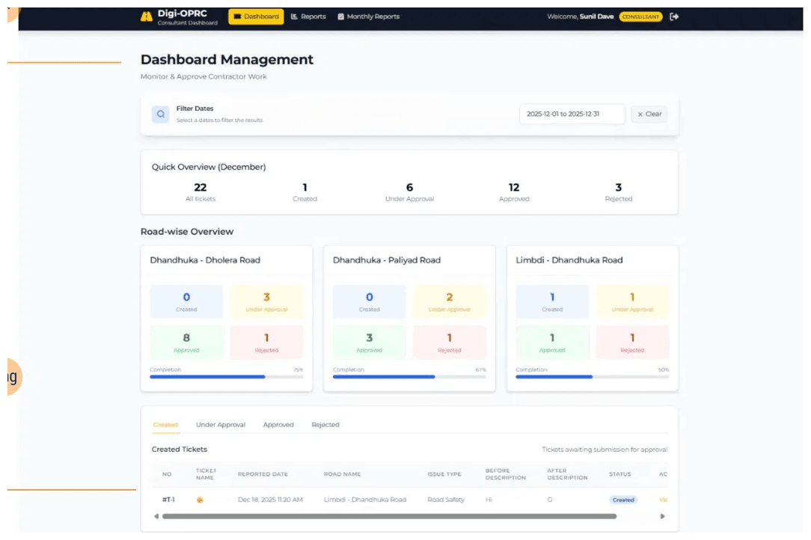Click Created tile in Dhandhuka - Paliyad Road card
The image size is (811, 540).
pyautogui.click(x=370, y=301)
